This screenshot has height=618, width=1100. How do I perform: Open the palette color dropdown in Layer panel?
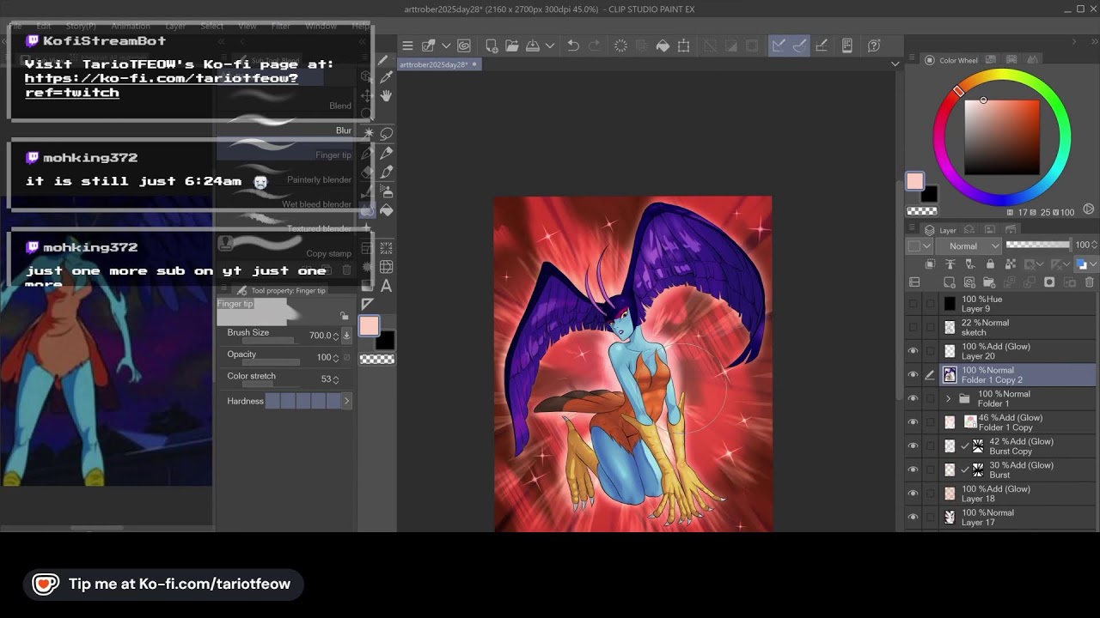[920, 245]
